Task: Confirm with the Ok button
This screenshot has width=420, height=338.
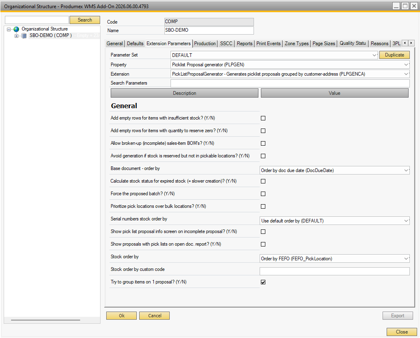Action: [121, 316]
